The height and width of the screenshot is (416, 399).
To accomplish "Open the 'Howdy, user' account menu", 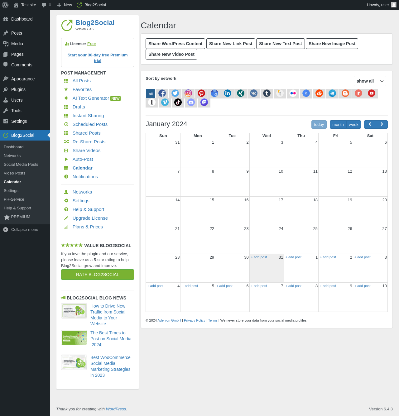I will 382,5.
